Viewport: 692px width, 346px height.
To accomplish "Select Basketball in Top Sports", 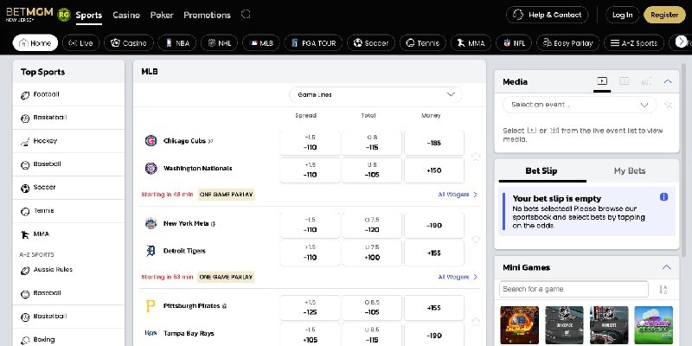I will click(68, 118).
